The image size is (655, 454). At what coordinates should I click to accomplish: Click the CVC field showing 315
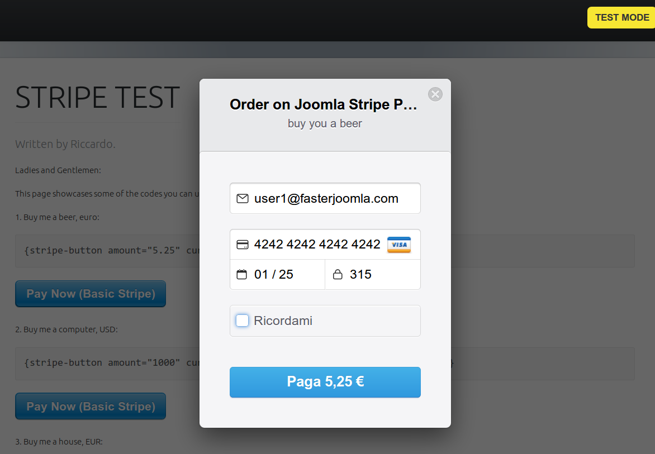tap(373, 275)
